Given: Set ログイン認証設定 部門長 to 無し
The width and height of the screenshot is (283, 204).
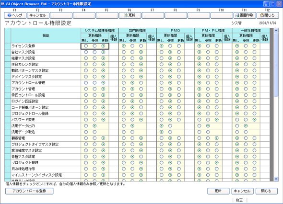Looking at the screenshot, I should point(124,101).
